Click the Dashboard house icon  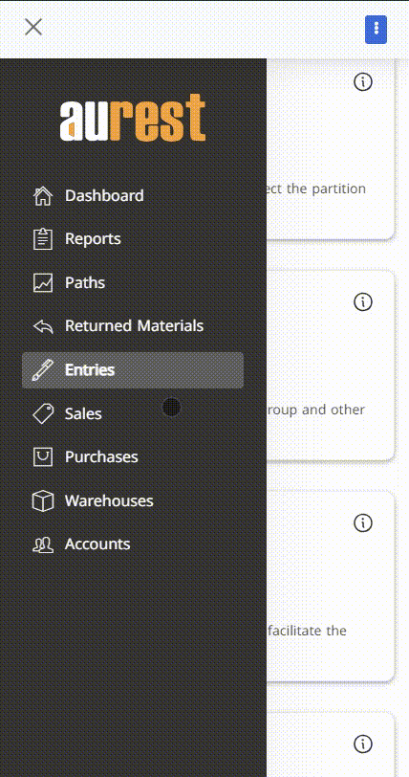coord(43,196)
